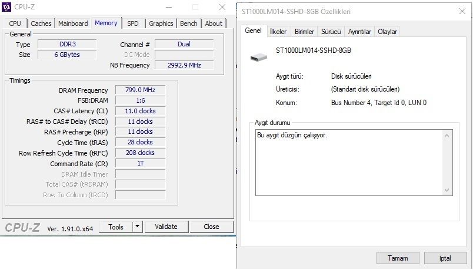Click the CPU-Z app icon in title bar
Viewport: 473px width, 270px height.
coord(6,7)
